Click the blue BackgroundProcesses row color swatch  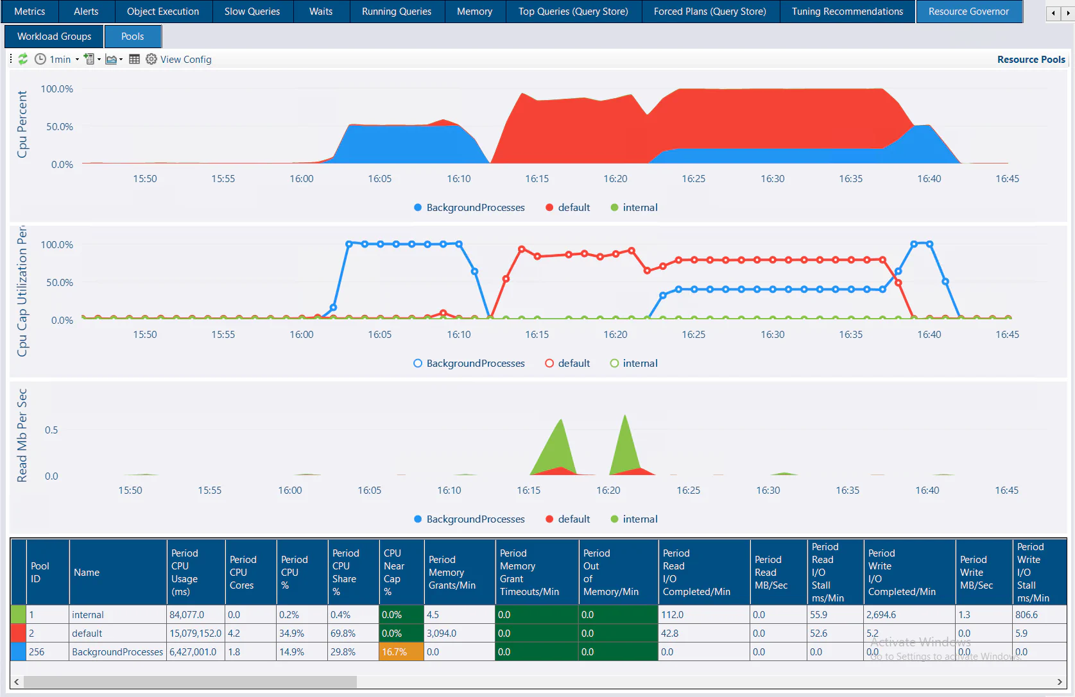(19, 652)
